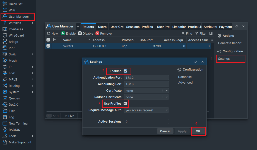Switch to the Attributes tab
The width and height of the screenshot is (257, 150).
point(210,27)
